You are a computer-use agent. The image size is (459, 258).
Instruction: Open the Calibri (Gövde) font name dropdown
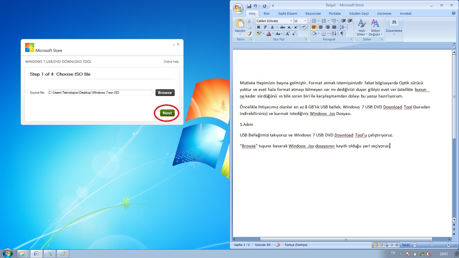(291, 21)
